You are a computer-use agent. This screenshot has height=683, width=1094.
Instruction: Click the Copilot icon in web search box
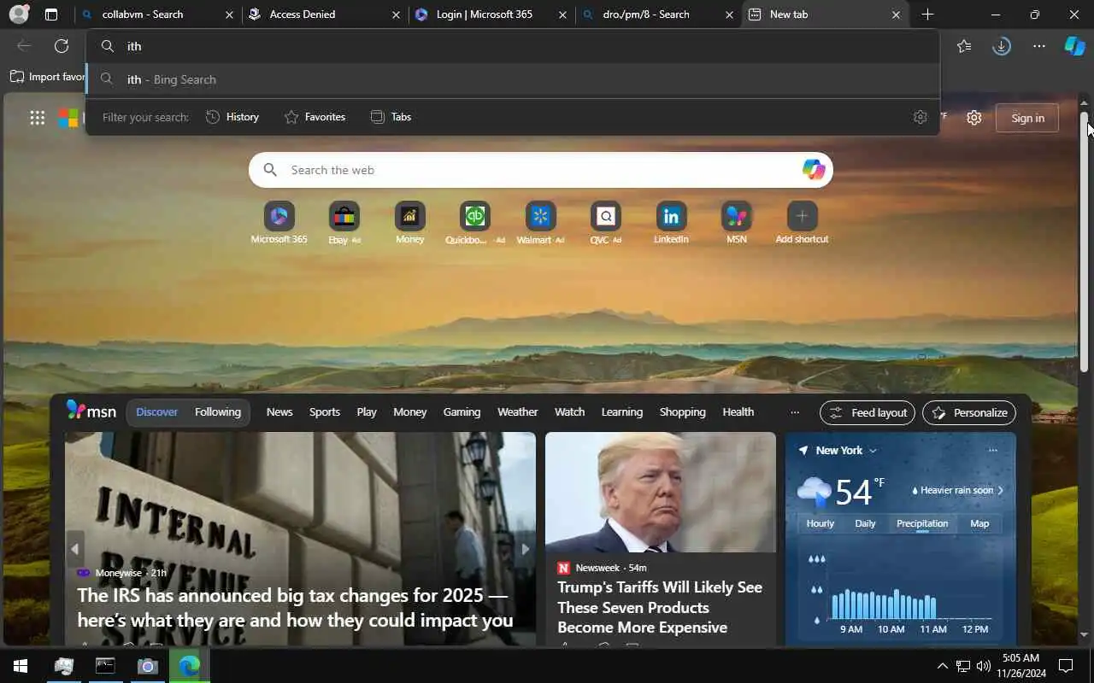[x=814, y=170]
